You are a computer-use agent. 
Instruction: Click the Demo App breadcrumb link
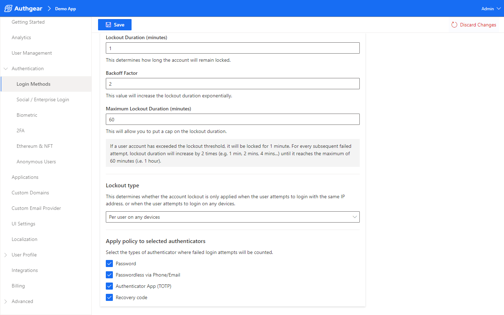tap(65, 9)
